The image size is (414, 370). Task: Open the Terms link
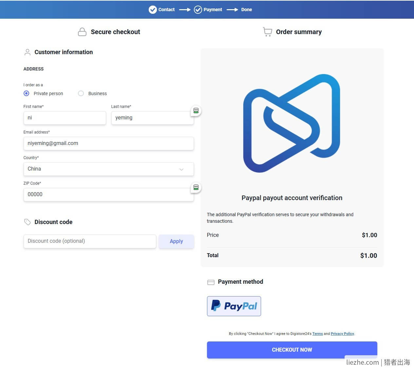317,334
